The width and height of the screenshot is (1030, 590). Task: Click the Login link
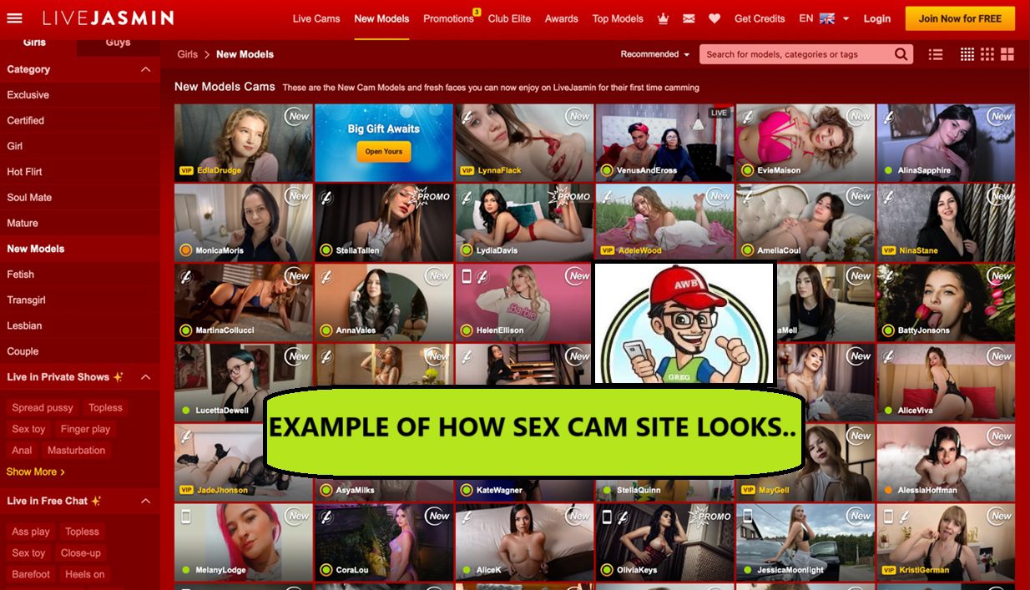876,18
